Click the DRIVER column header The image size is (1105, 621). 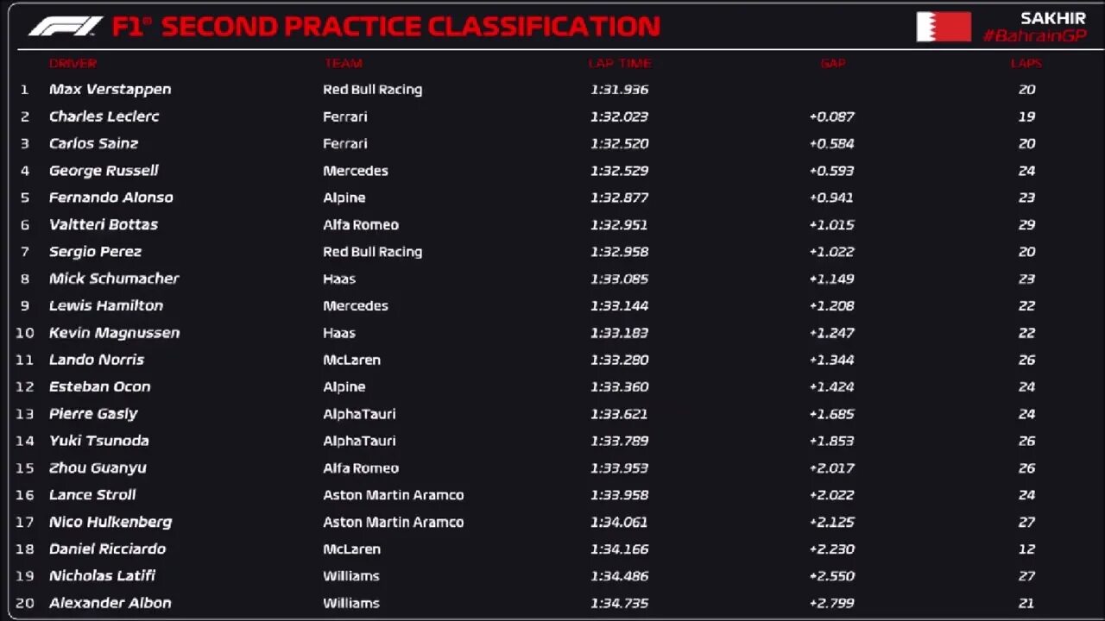tap(73, 63)
